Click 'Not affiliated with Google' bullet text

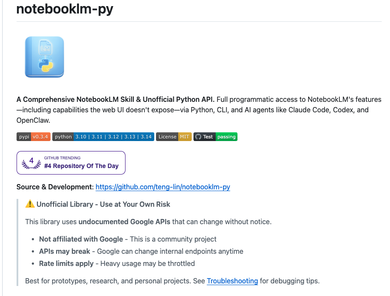(x=81, y=239)
